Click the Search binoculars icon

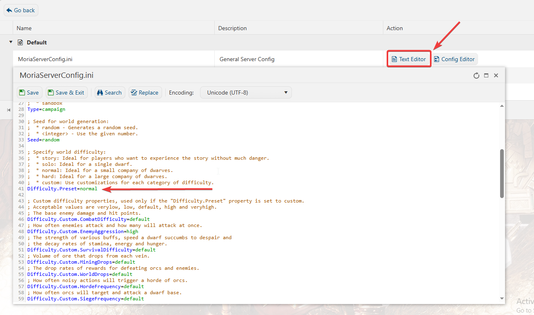100,93
